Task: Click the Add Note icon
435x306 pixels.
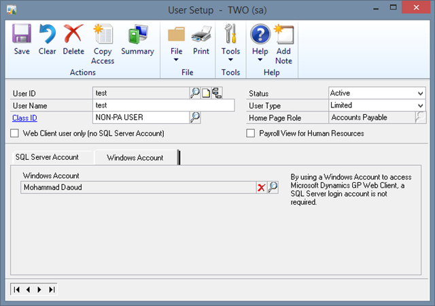Action: [x=283, y=39]
